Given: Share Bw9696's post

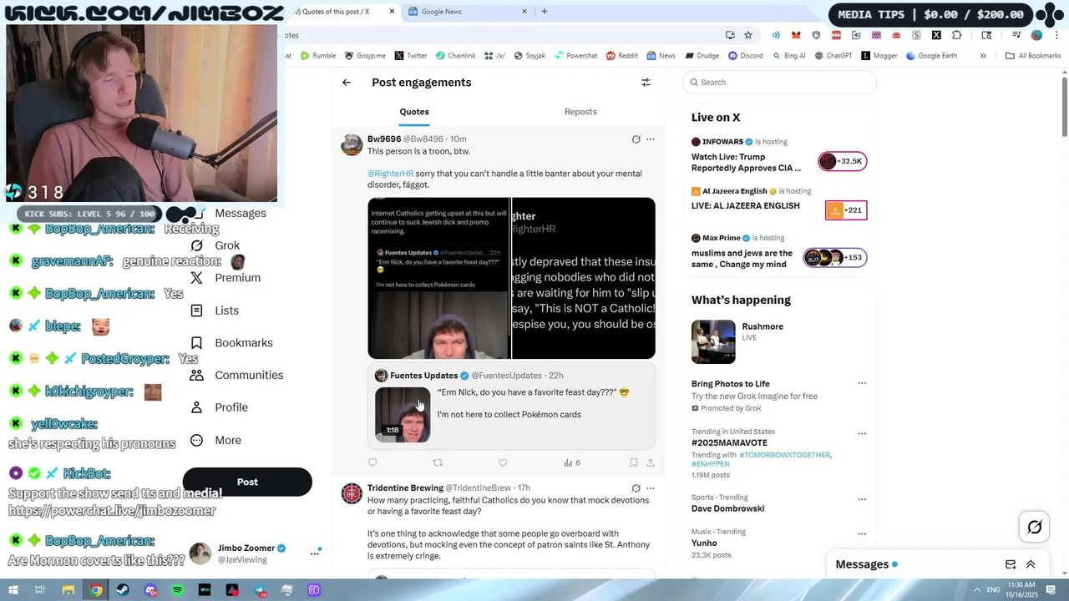Looking at the screenshot, I should (x=651, y=462).
